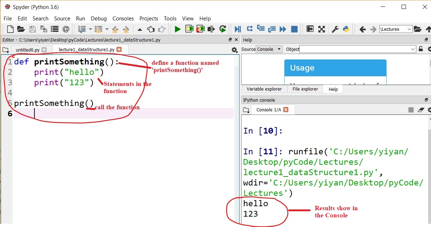Save all files toolbar icon

(x=43, y=29)
